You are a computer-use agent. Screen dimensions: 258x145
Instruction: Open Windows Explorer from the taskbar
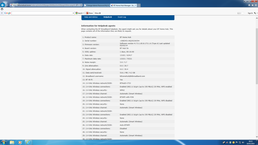point(12,142)
